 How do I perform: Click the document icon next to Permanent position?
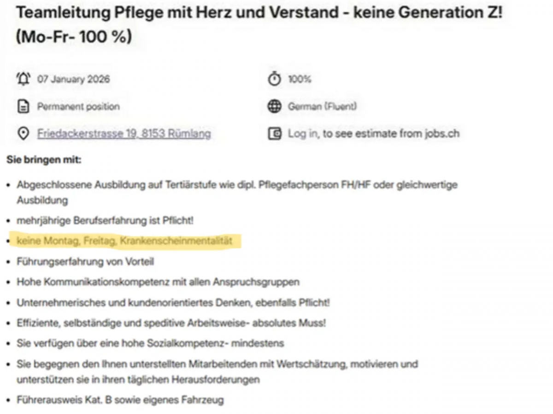point(23,107)
